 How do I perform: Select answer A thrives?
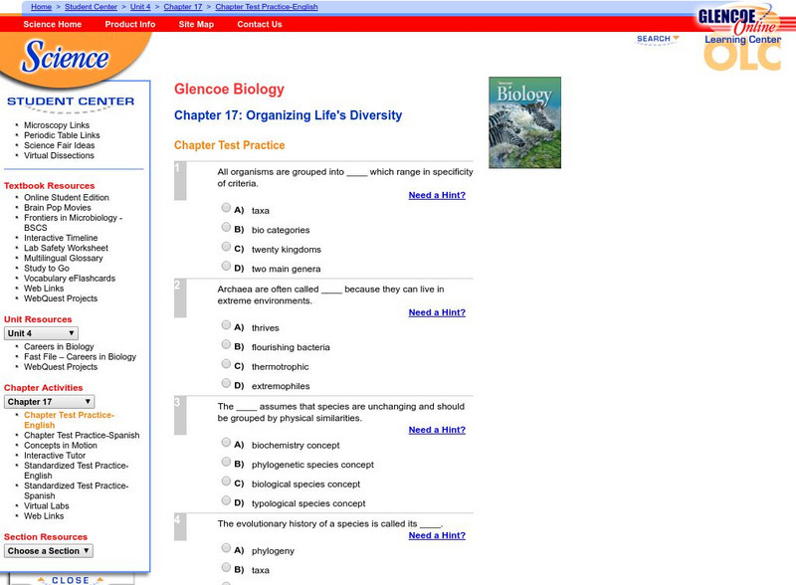tap(226, 324)
